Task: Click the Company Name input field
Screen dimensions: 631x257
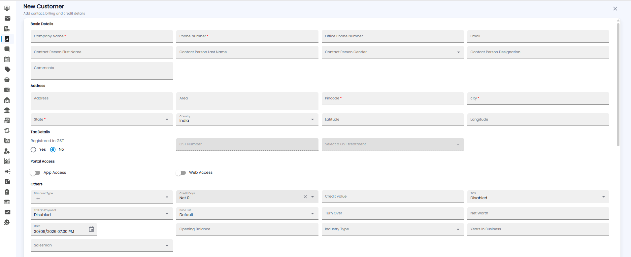Action: point(102,36)
